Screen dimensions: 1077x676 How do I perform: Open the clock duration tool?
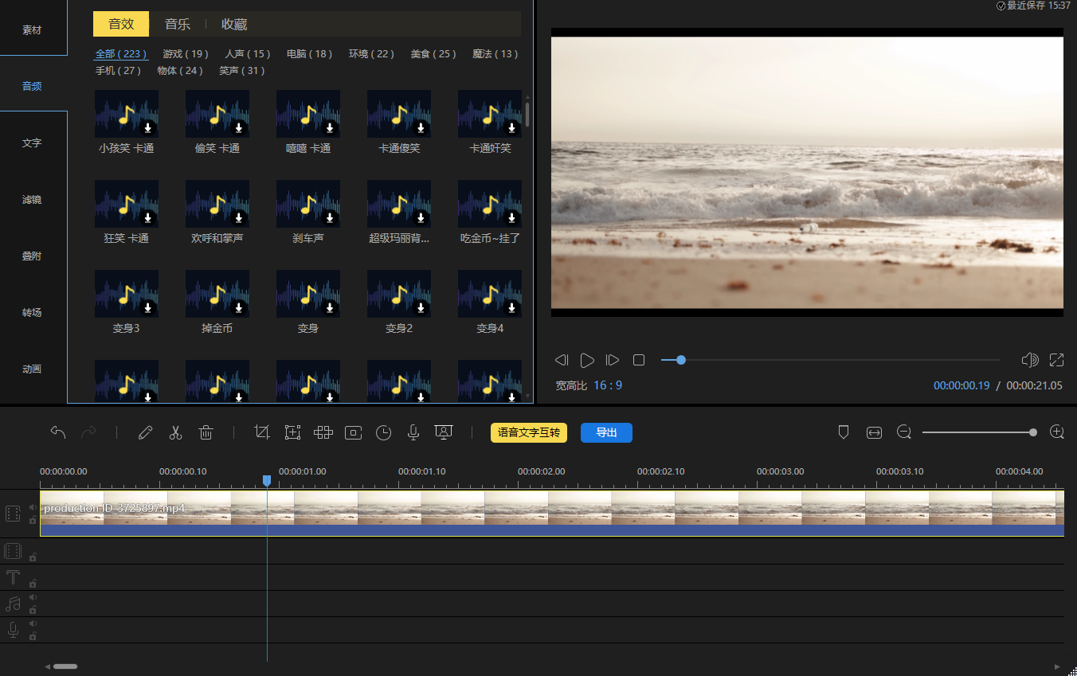coord(384,432)
